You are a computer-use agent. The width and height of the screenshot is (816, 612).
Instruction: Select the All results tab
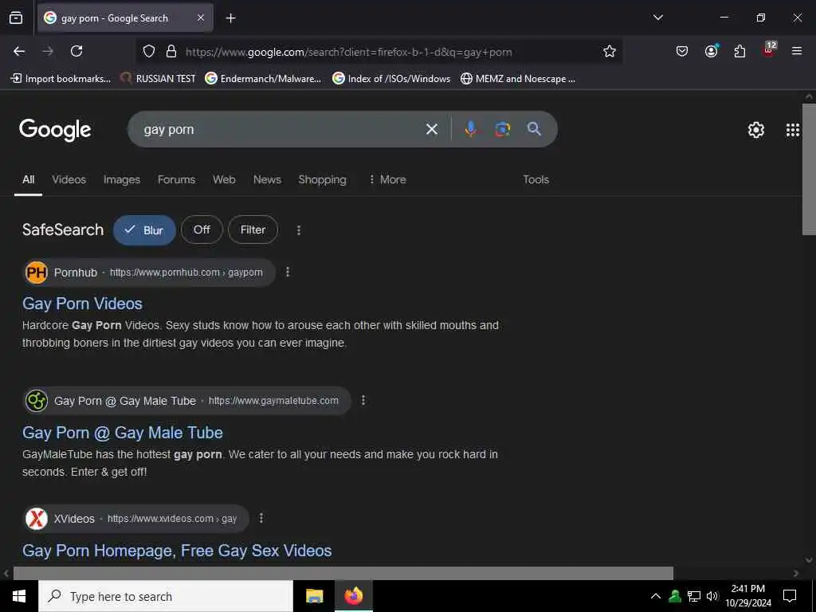click(28, 179)
